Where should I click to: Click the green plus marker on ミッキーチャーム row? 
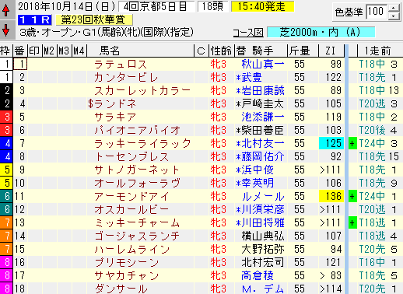point(352,222)
